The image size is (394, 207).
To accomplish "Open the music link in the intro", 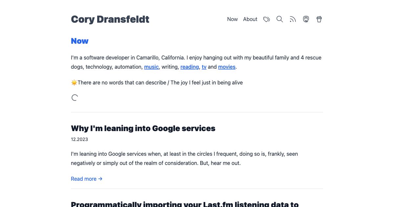I will point(151,67).
